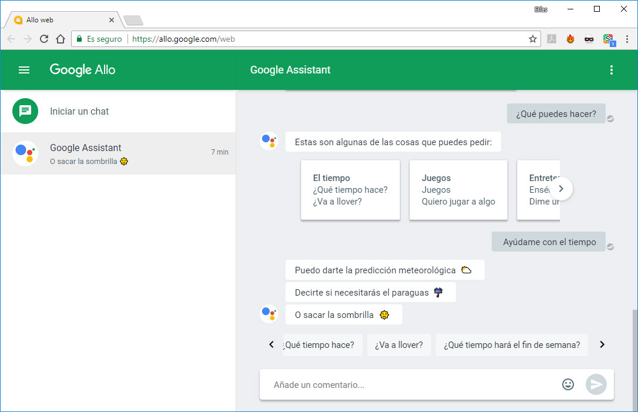The height and width of the screenshot is (412, 638).
Task: Click the grayed Adobe Acrobat extension icon
Action: [x=552, y=39]
